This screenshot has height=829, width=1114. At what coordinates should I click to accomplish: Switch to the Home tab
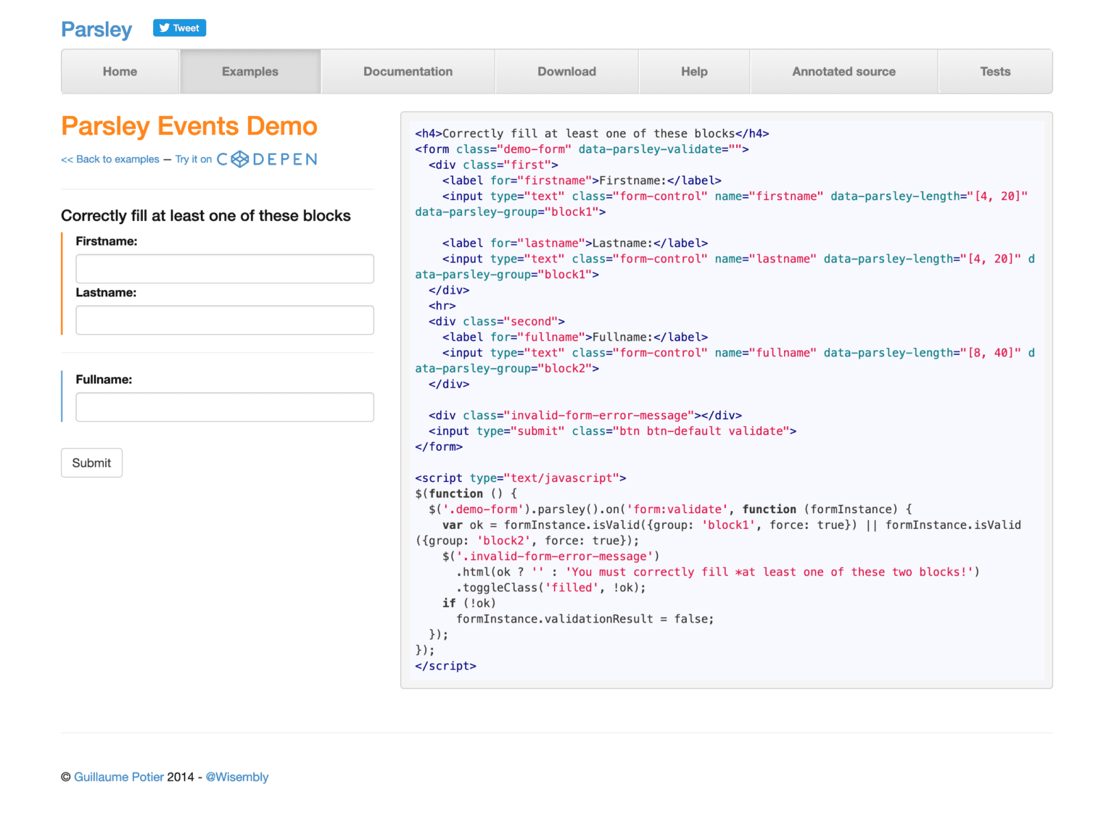119,71
